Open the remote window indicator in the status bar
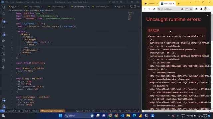213x119 pixels. pyautogui.click(x=2, y=111)
